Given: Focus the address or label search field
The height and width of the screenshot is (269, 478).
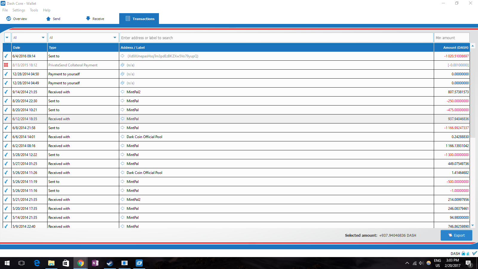Looking at the screenshot, I should (276, 38).
